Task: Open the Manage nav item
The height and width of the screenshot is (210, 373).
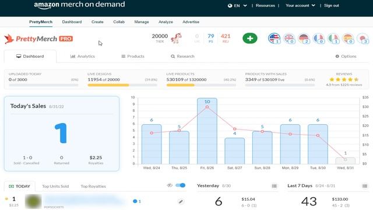Action: tap(142, 22)
